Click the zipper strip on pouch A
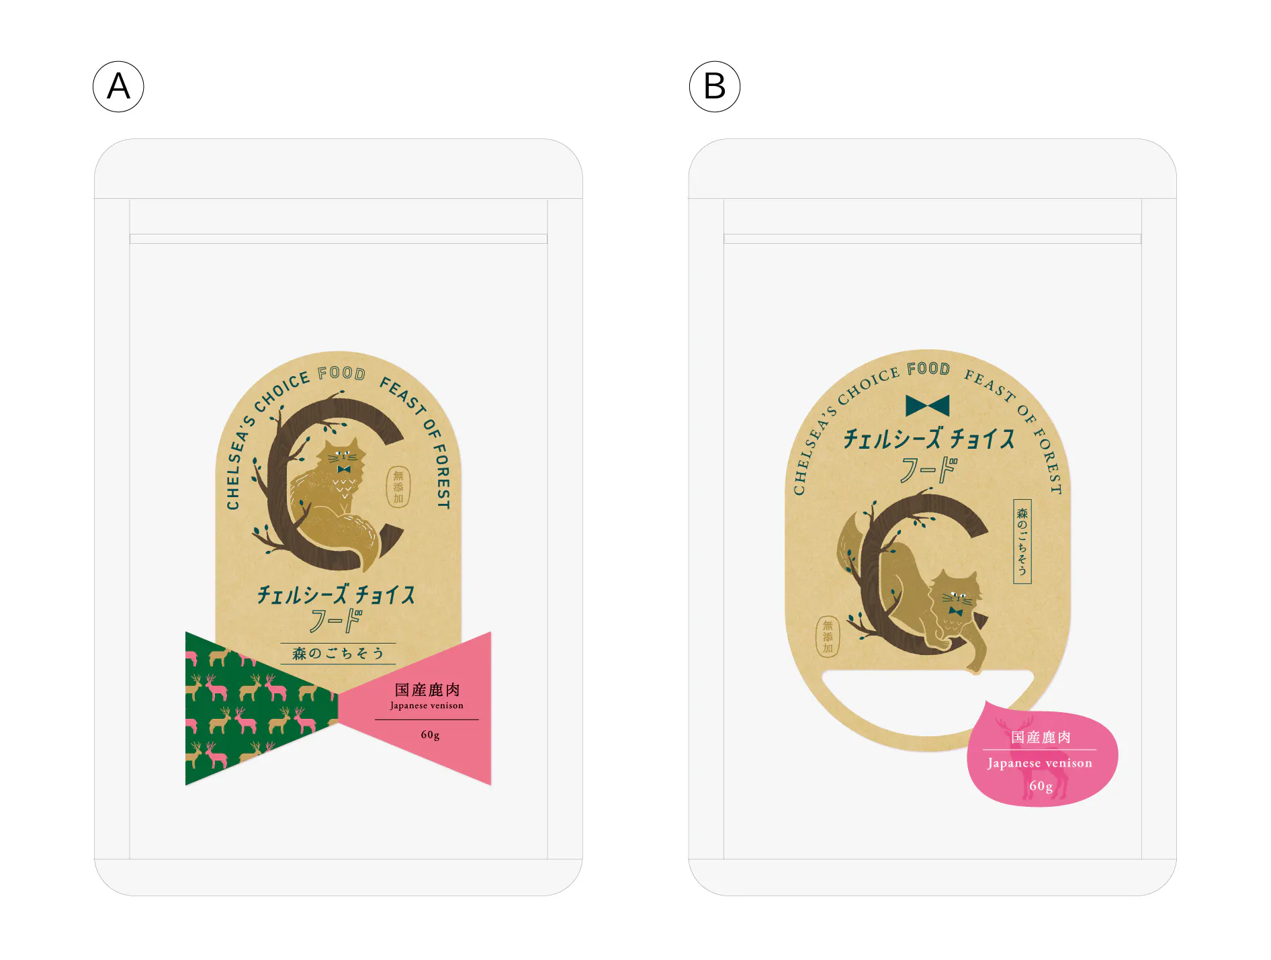Viewport: 1271px width, 960px height. (x=339, y=238)
